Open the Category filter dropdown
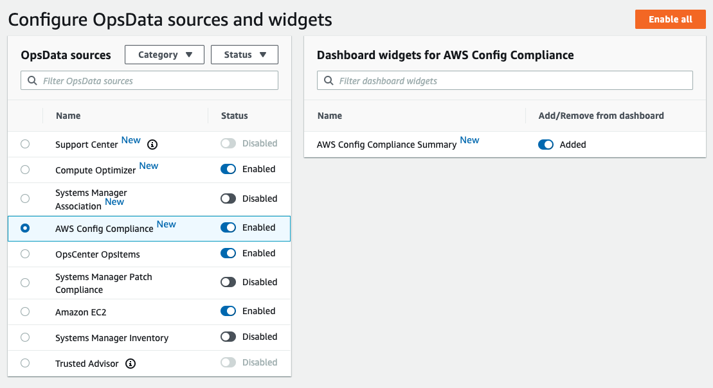Image resolution: width=713 pixels, height=388 pixels. [x=164, y=55]
